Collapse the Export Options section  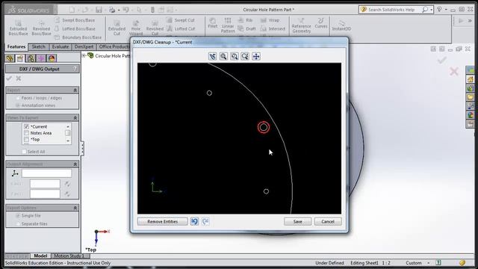pos(75,208)
